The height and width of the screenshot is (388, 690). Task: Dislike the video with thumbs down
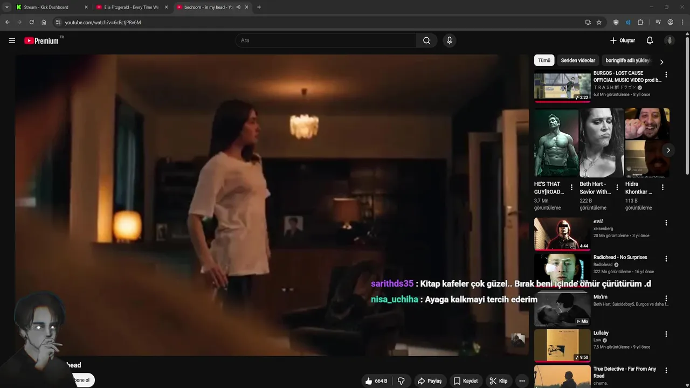(x=401, y=381)
